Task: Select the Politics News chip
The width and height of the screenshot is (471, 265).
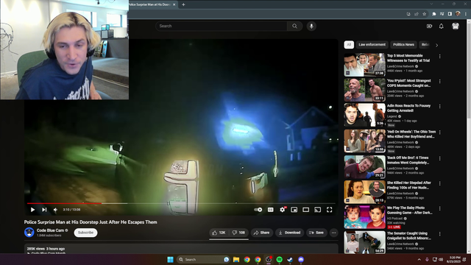Action: click(x=403, y=45)
